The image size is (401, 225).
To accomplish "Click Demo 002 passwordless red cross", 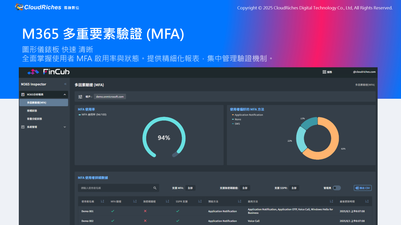I will coord(145,221).
